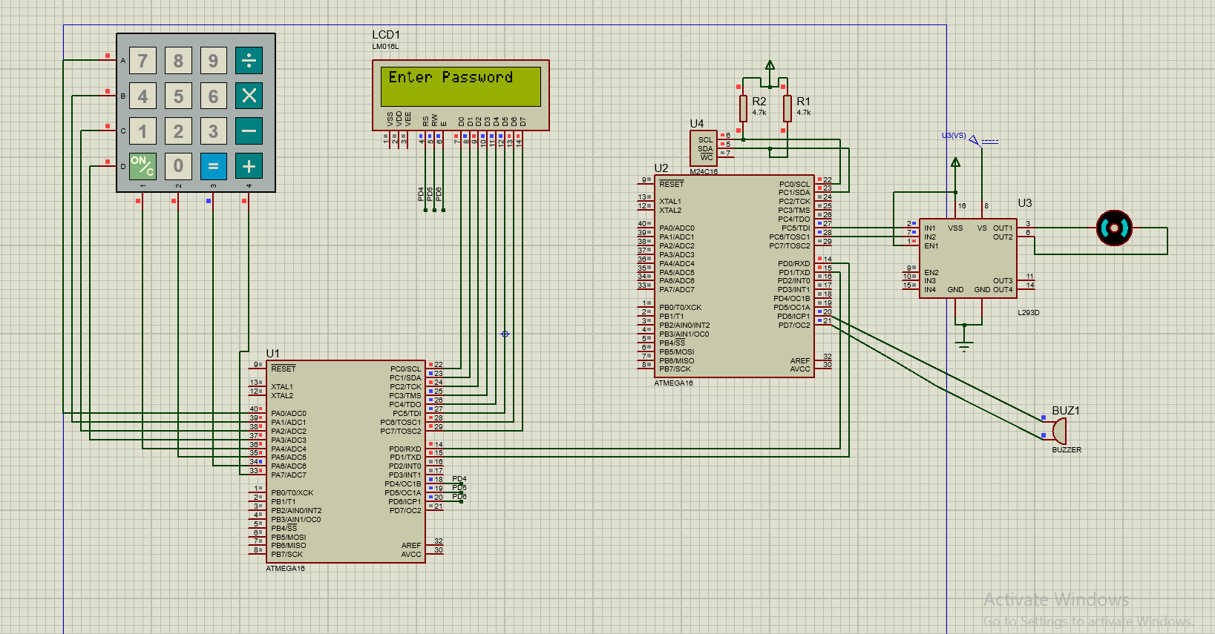Select the ground symbol below the L293D
The height and width of the screenshot is (634, 1215).
964,346
